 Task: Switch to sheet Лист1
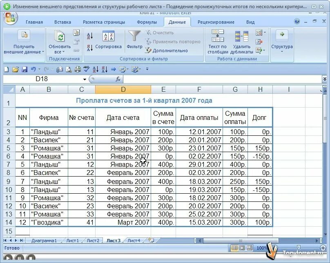click(x=72, y=241)
